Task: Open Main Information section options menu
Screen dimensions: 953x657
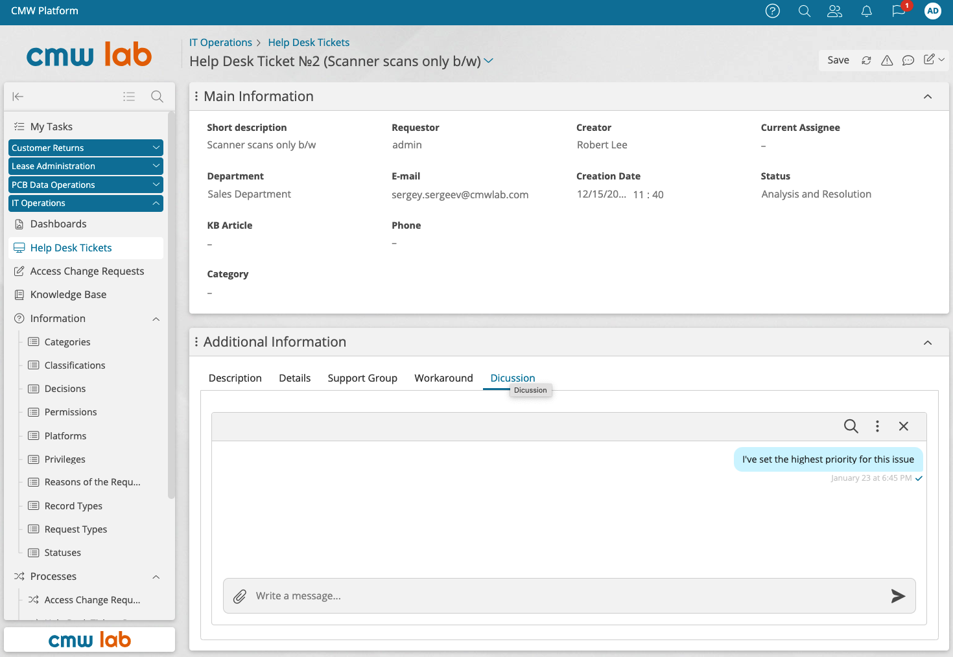Action: 196,97
